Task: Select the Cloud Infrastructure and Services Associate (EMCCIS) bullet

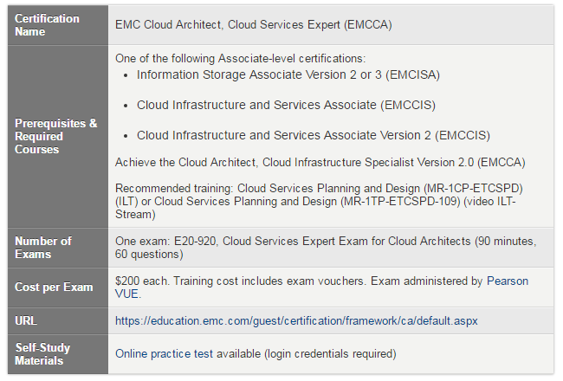Action: (x=286, y=106)
